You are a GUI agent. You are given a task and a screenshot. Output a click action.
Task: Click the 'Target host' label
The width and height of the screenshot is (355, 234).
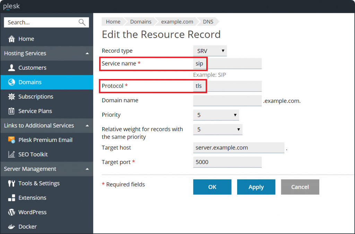pos(116,148)
